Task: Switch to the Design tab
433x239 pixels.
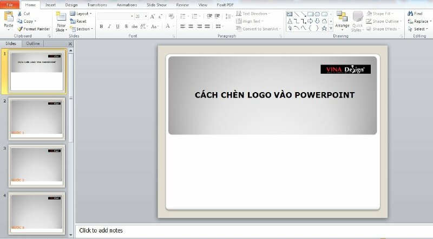Action: (x=71, y=5)
